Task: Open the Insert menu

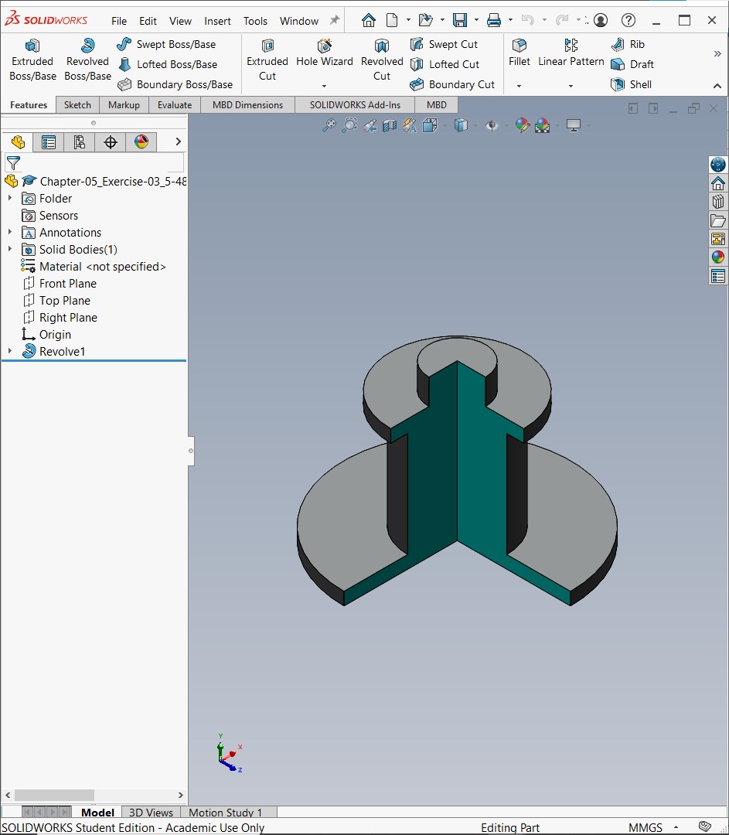Action: point(217,21)
